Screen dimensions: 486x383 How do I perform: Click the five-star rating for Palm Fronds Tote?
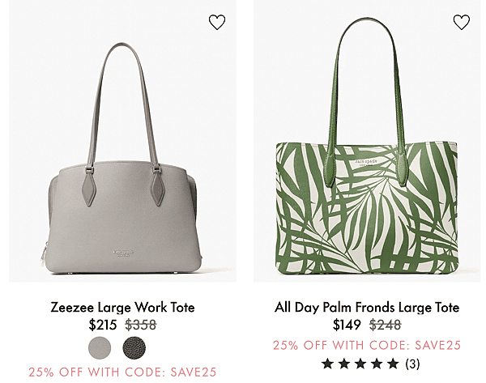tap(360, 364)
